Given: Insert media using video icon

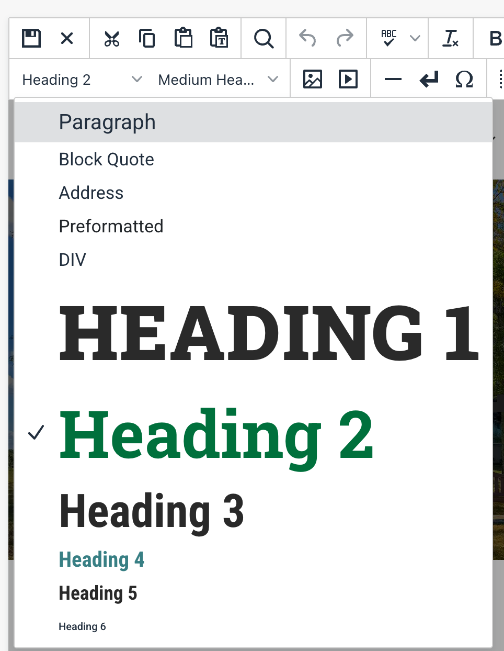Looking at the screenshot, I should (x=348, y=80).
